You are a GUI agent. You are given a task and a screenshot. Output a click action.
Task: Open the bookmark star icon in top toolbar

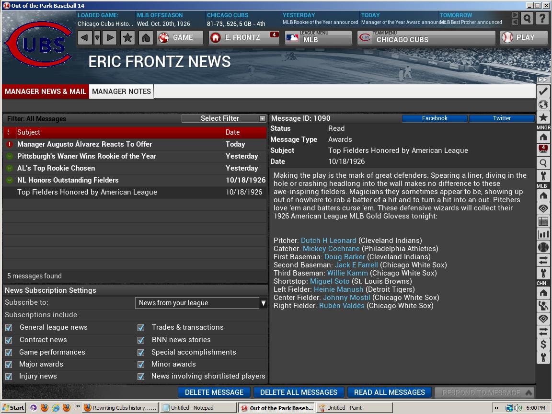click(127, 37)
